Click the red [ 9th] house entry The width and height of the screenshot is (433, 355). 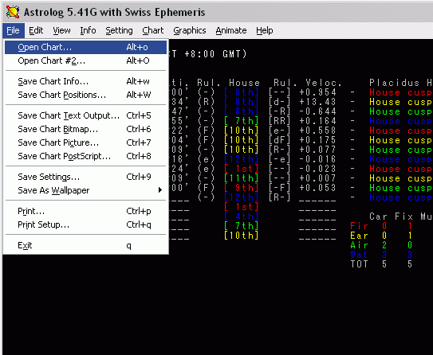click(242, 188)
